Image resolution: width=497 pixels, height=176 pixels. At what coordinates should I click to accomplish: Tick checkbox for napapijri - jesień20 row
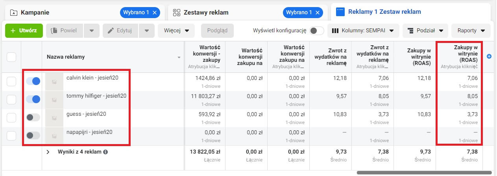[x=11, y=135]
